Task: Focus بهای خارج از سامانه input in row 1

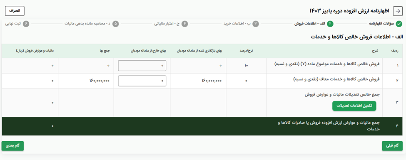Action: [142, 66]
